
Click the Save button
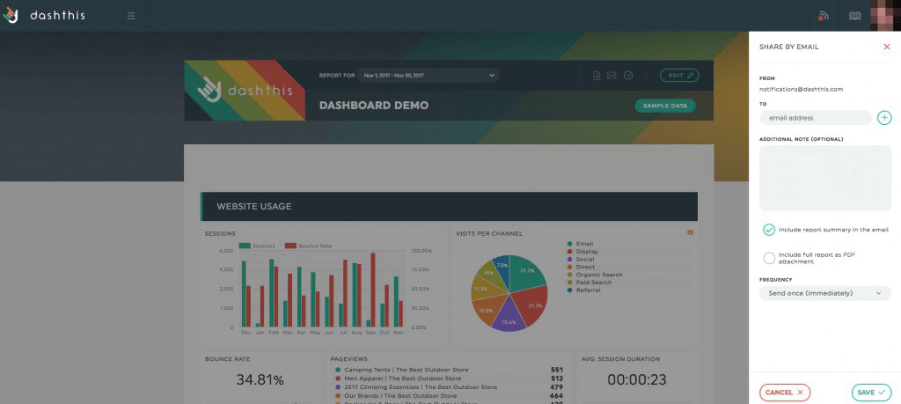point(871,392)
